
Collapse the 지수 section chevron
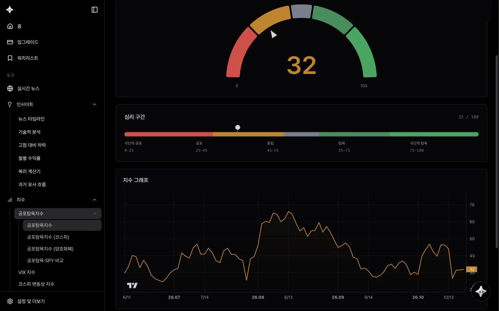point(95,200)
